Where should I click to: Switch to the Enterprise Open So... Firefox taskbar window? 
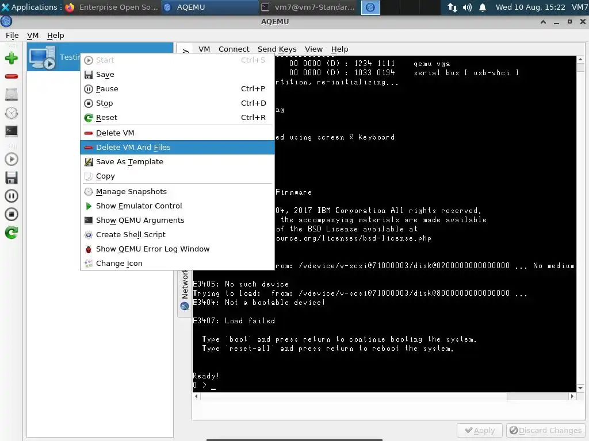[112, 7]
